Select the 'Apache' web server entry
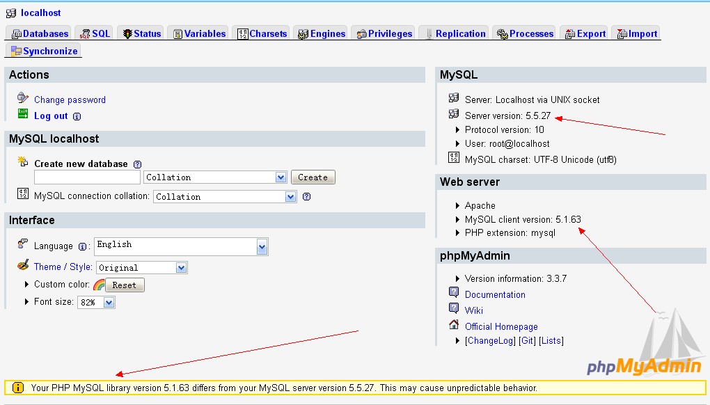This screenshot has height=405, width=710. click(x=480, y=205)
